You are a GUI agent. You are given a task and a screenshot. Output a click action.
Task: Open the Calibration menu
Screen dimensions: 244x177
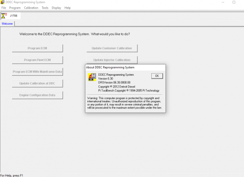[x=31, y=8]
